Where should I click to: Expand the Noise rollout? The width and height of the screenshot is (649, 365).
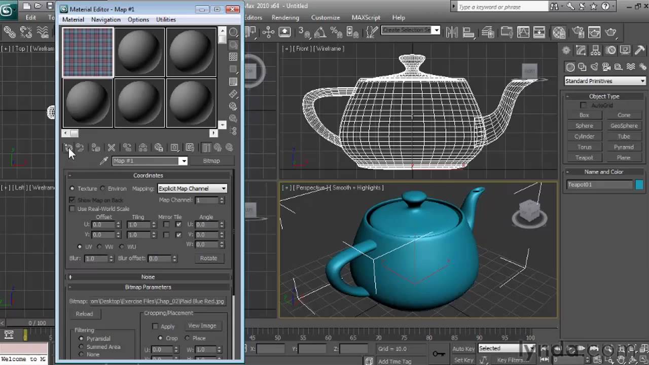[x=148, y=277]
